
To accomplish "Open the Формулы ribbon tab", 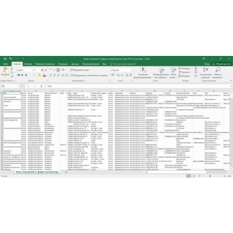I will click(x=63, y=64).
